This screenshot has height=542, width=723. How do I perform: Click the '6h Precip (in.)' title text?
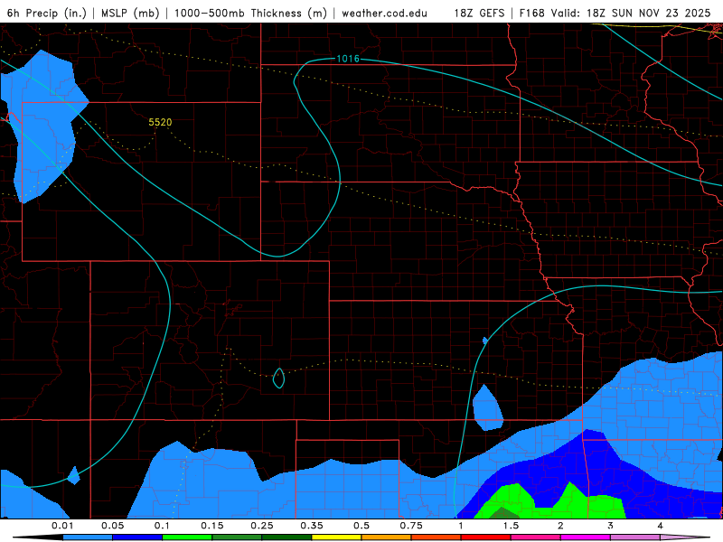[47, 13]
